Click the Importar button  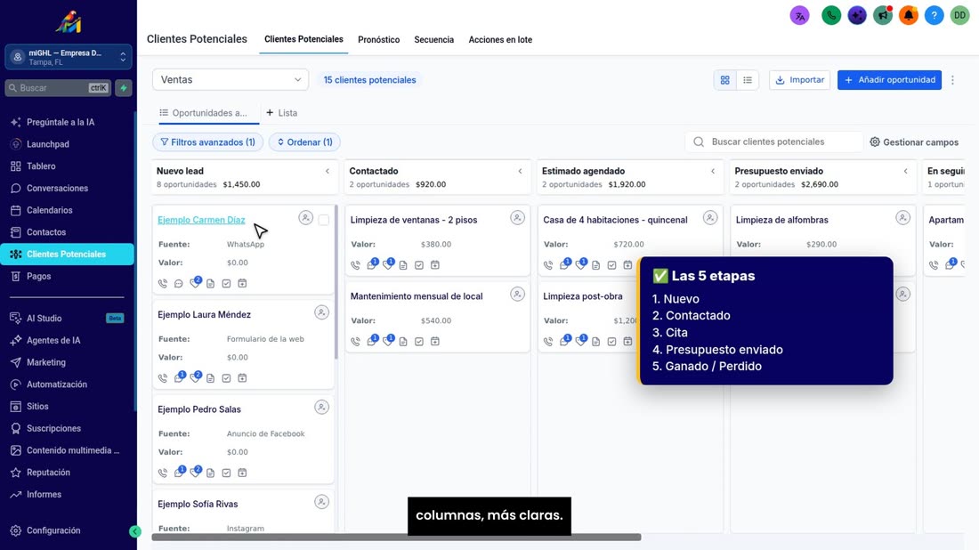(x=800, y=80)
